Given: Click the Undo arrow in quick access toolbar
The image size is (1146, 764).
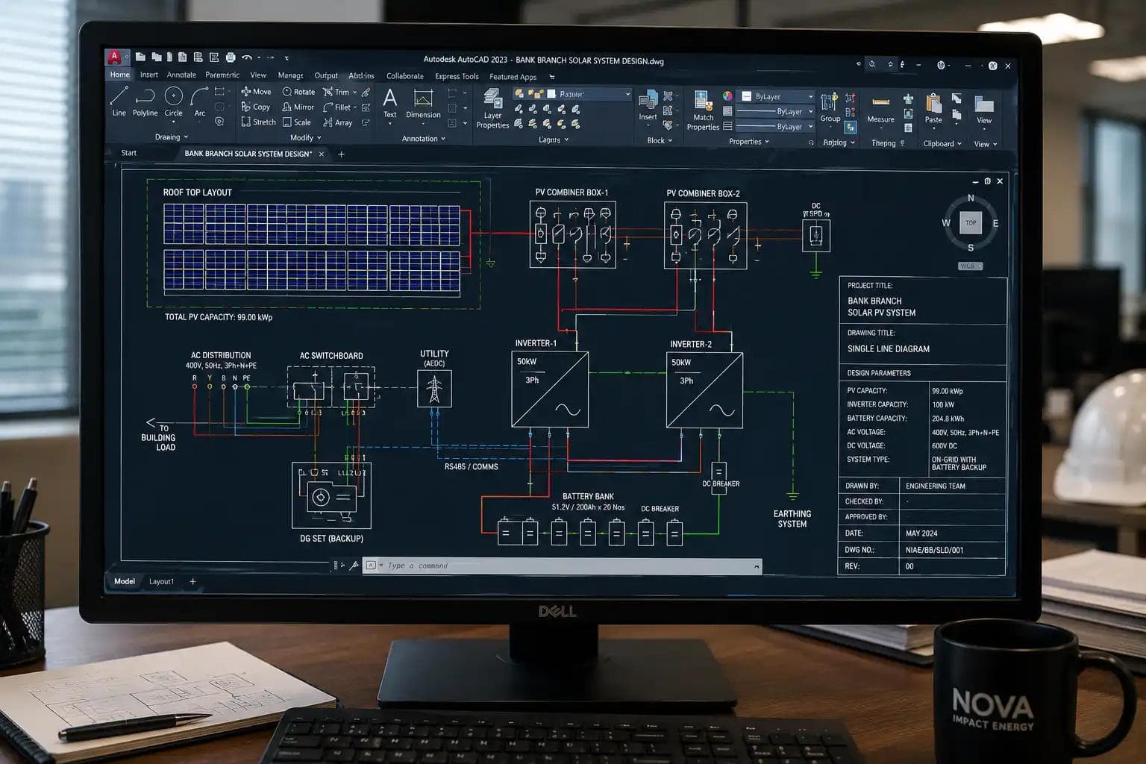Looking at the screenshot, I should 246,57.
